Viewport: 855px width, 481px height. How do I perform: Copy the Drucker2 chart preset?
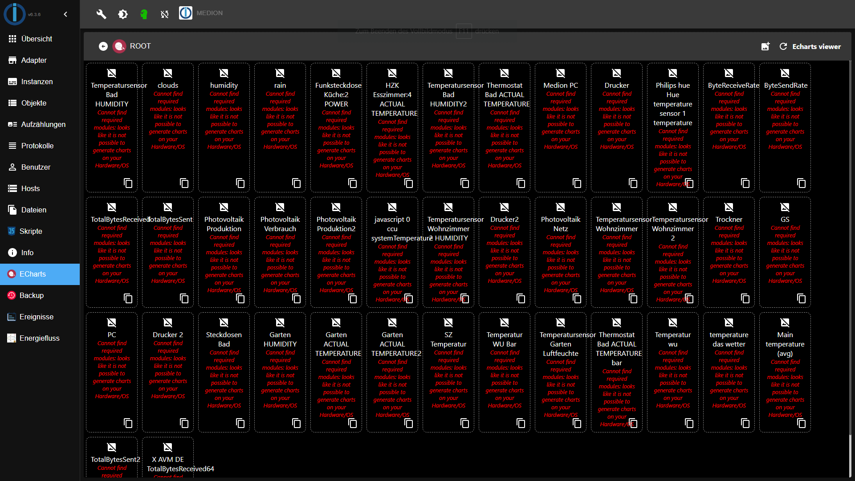tap(521, 298)
